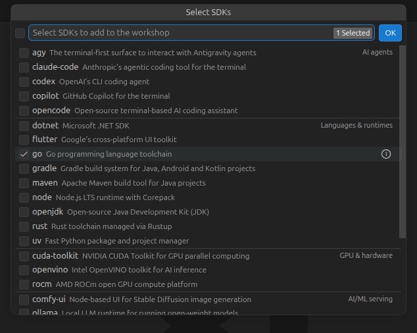Screen dimensions: 417x333
Task: Tick the gradle checkbox
Action: (24, 168)
